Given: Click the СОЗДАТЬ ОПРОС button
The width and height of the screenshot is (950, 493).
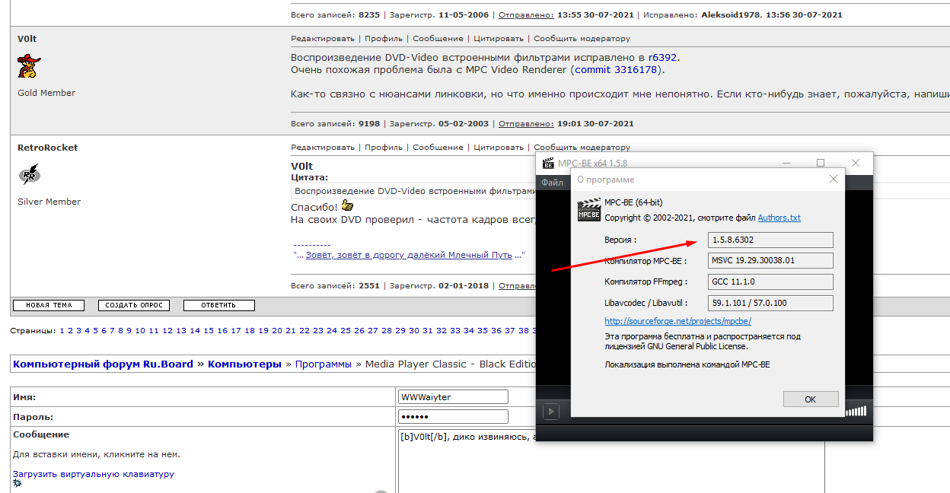Looking at the screenshot, I should pos(134,305).
